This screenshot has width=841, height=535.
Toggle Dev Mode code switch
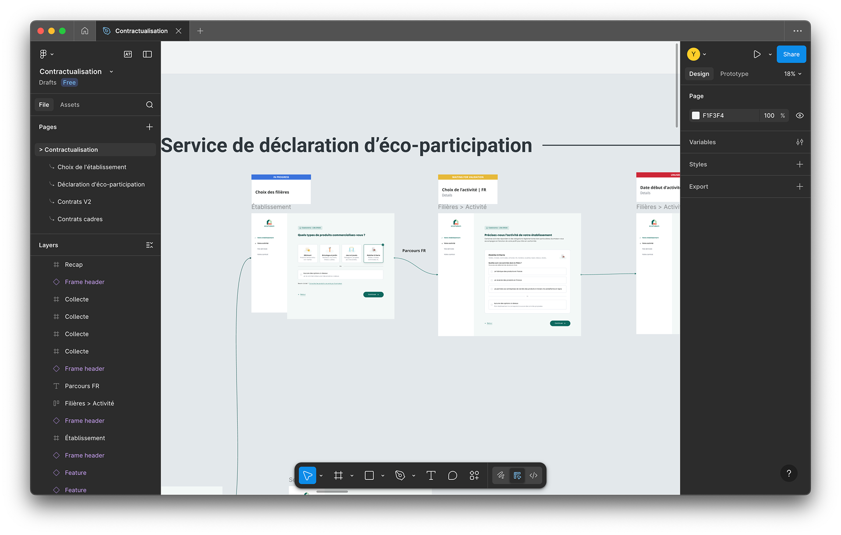534,475
